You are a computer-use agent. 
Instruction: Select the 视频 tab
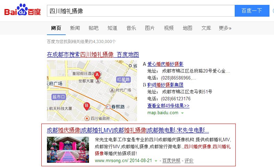[x=169, y=28]
